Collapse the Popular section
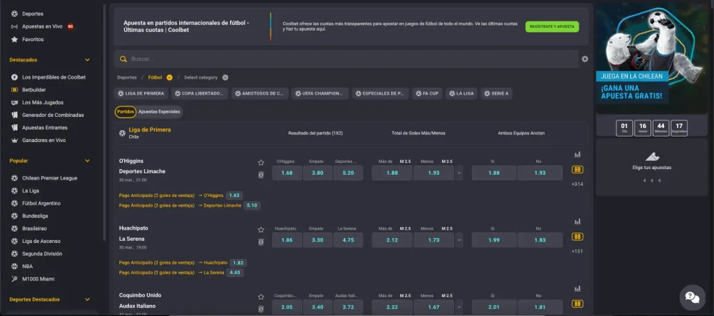The height and width of the screenshot is (316, 714). click(x=87, y=161)
